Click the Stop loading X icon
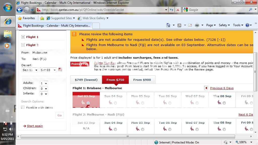This screenshot has width=258, height=145. [x=178, y=10]
